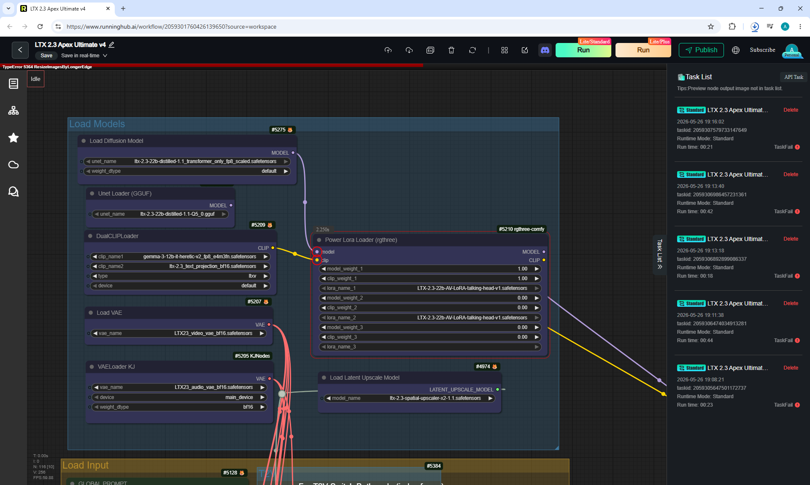Delete the task from 2026-05-26 19:08:21
The height and width of the screenshot is (485, 810).
coord(791,368)
